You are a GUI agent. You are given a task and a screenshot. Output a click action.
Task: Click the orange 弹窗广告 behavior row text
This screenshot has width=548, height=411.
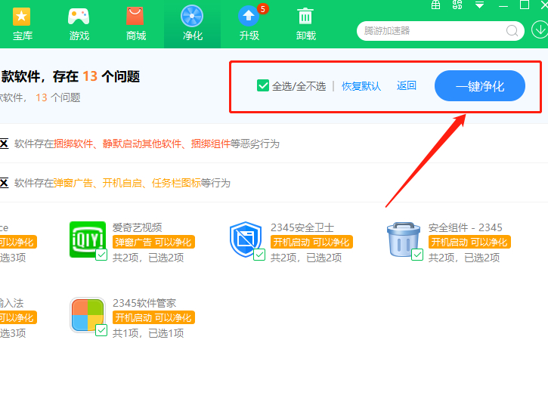point(122,183)
